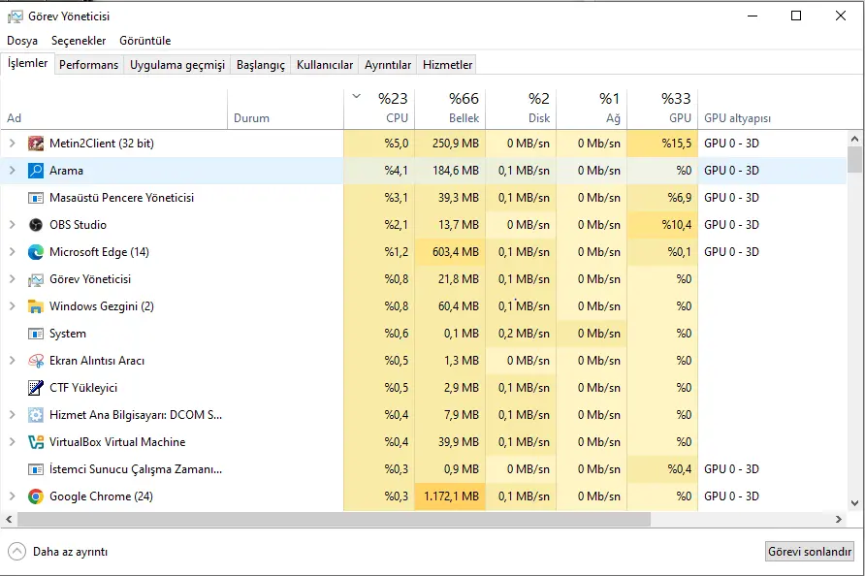865x576 pixels.
Task: Select the Microsoft Edge 603,4 MB cell
Action: coord(450,251)
